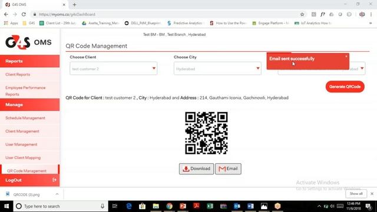Open Predictive Analytics bookmark
This screenshot has width=377, height=212.
coord(186,23)
